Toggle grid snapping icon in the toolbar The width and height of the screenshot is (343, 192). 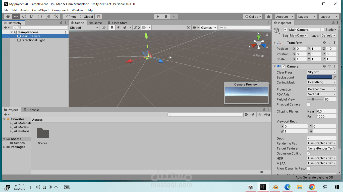tap(98, 16)
